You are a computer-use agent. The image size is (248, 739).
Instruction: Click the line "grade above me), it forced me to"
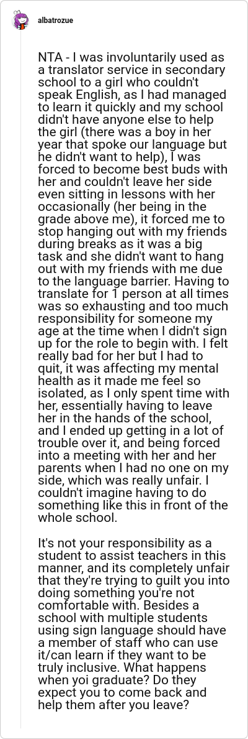pyautogui.click(x=131, y=219)
